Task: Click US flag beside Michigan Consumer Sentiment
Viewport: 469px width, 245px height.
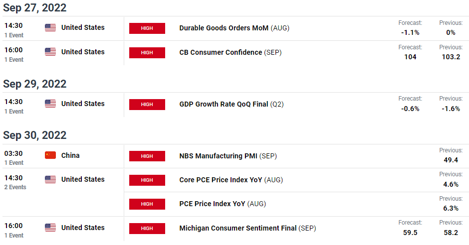Action: 50,228
